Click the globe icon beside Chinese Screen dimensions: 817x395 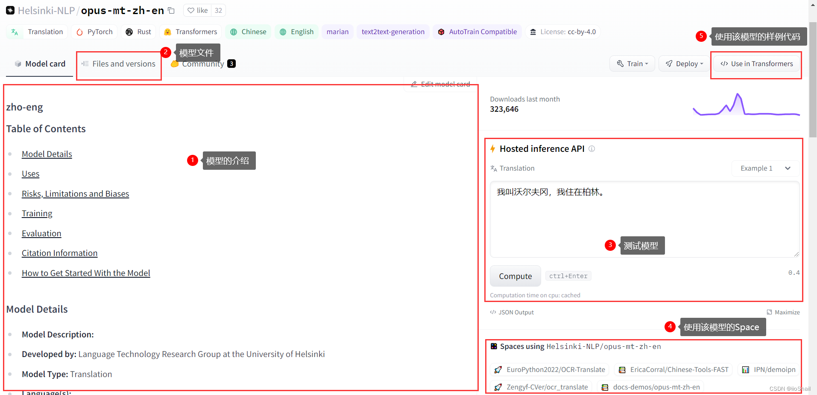tap(234, 32)
